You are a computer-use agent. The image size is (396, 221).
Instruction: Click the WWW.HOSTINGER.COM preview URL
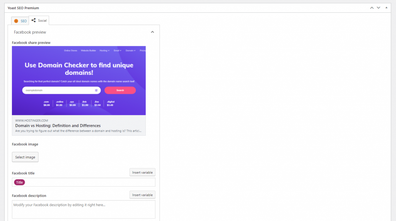[32, 120]
